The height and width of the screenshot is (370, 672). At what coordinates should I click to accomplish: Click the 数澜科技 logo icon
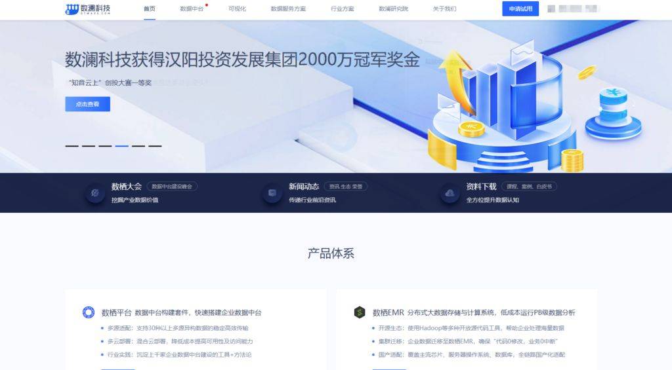click(x=72, y=9)
